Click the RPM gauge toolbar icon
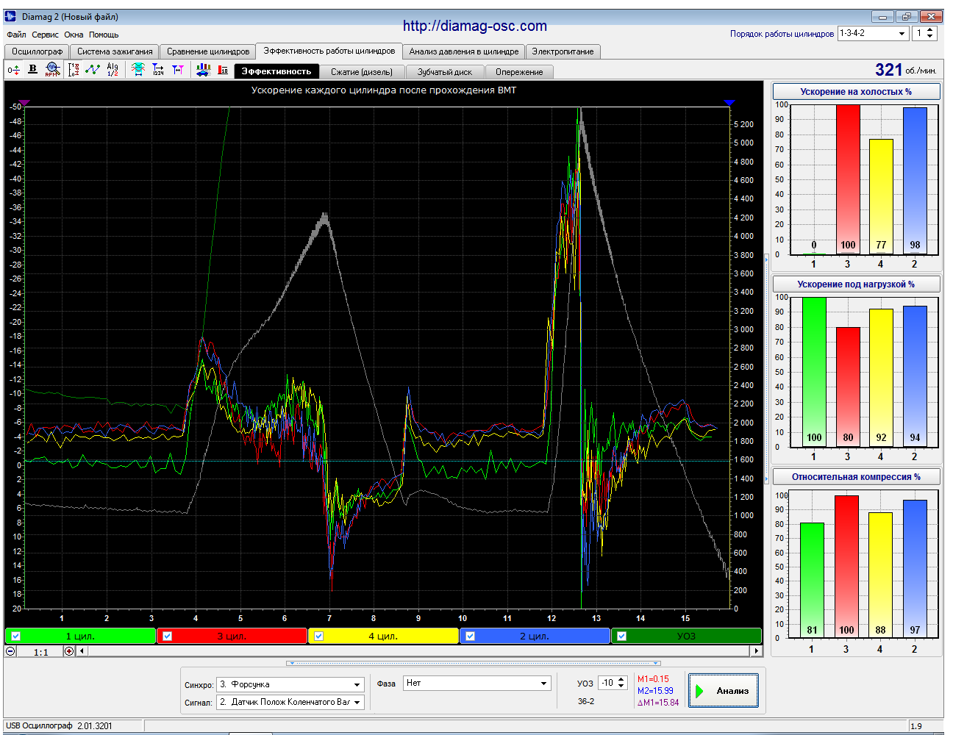Image resolution: width=953 pixels, height=735 pixels. [x=51, y=69]
